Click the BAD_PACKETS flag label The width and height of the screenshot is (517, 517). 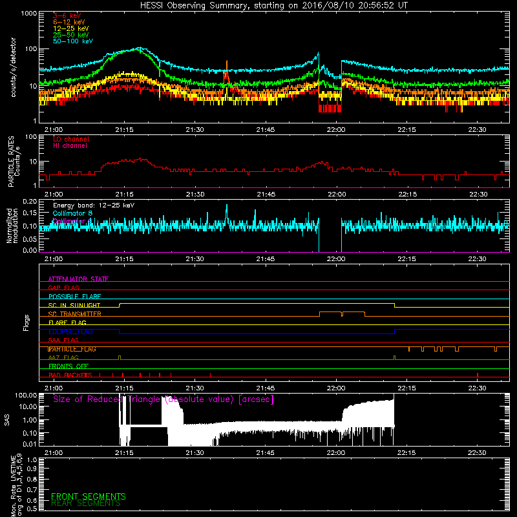[x=70, y=375]
